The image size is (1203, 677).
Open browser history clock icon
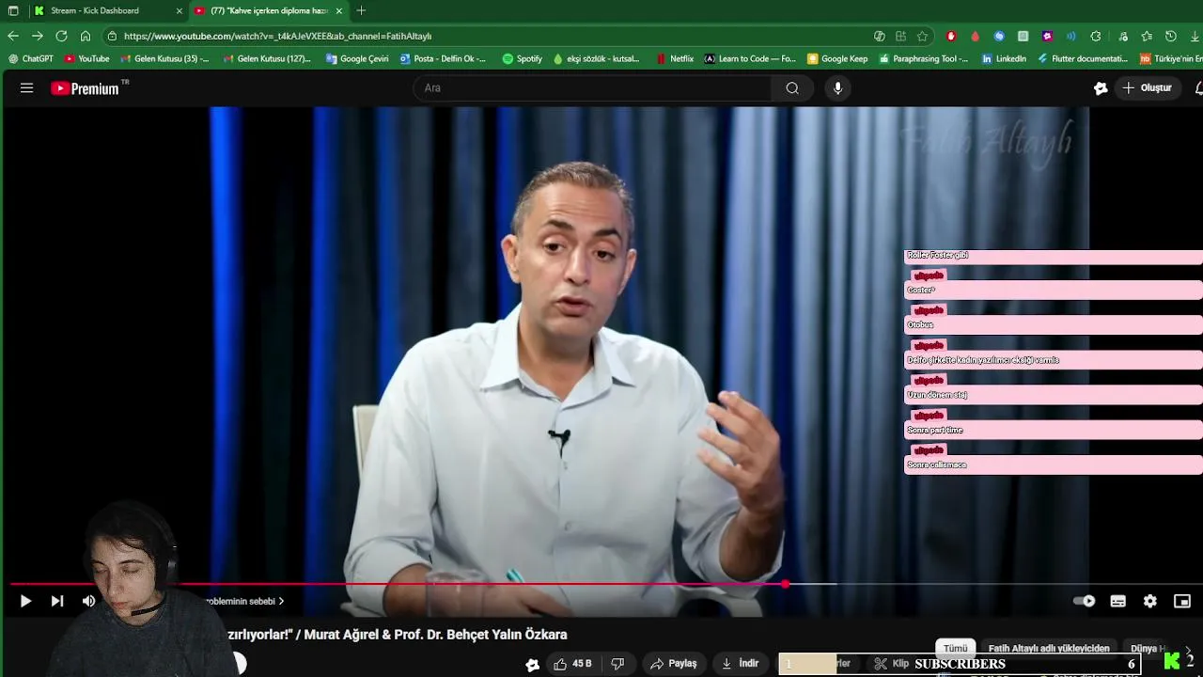pos(1171,36)
